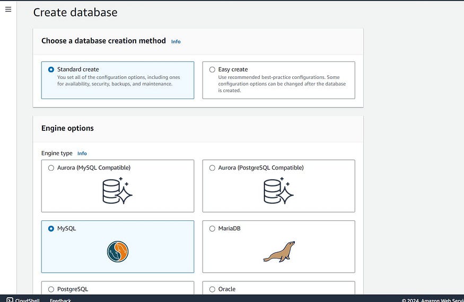The width and height of the screenshot is (464, 302).
Task: Select the MariaDB engine radio button
Action: 212,229
